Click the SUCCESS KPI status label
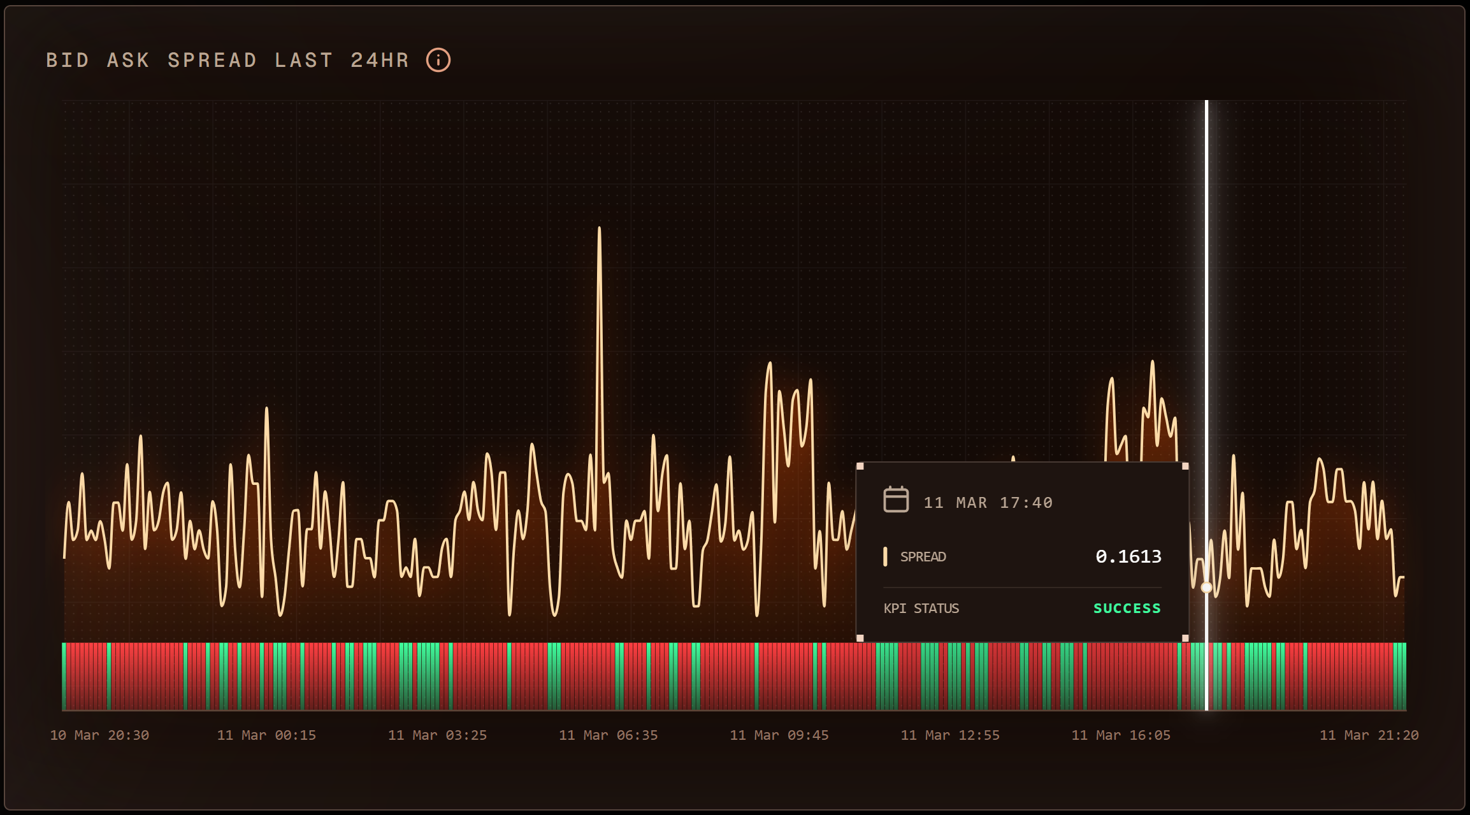This screenshot has width=1470, height=815. tap(1127, 609)
